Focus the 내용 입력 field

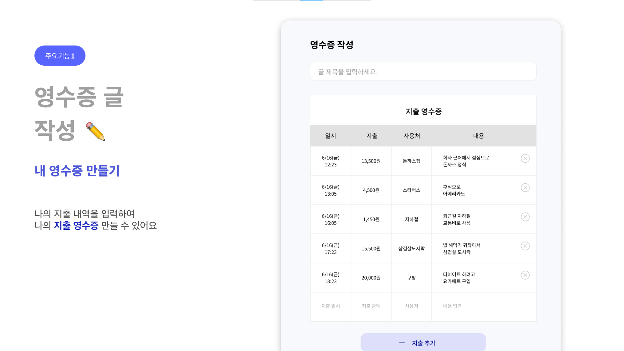(x=452, y=306)
